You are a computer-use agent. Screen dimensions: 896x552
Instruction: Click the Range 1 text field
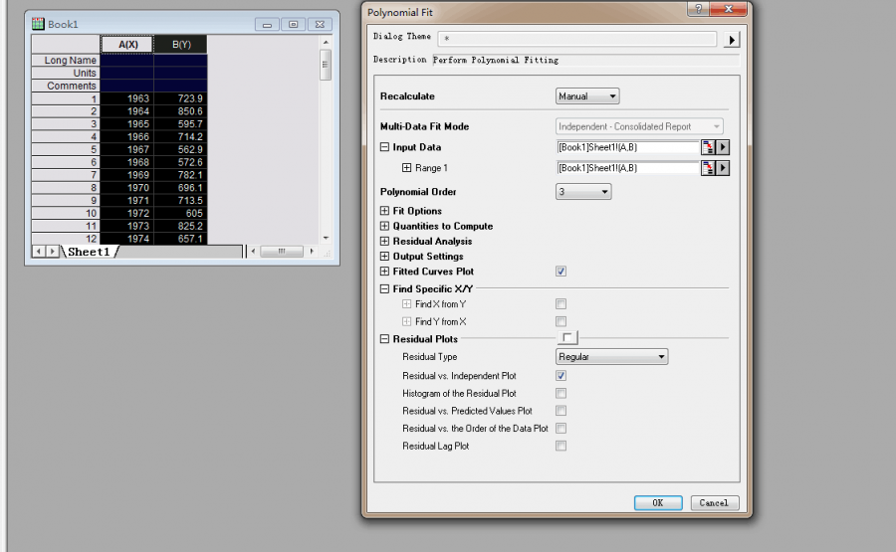(628, 168)
